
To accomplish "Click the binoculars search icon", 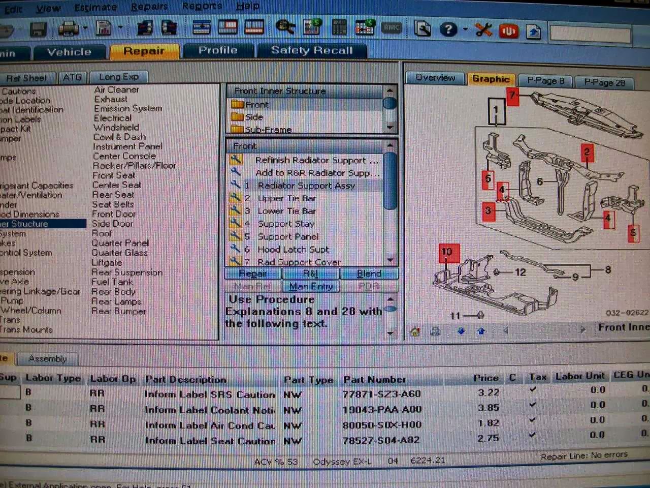I will pyautogui.click(x=285, y=27).
